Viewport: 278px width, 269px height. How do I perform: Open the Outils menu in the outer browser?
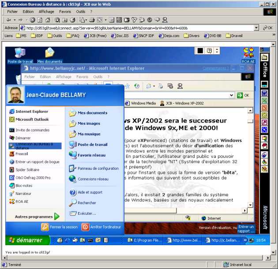(81, 12)
